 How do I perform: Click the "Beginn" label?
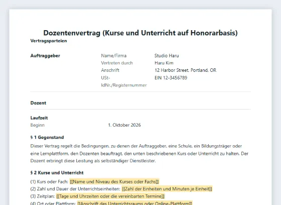[x=38, y=125]
